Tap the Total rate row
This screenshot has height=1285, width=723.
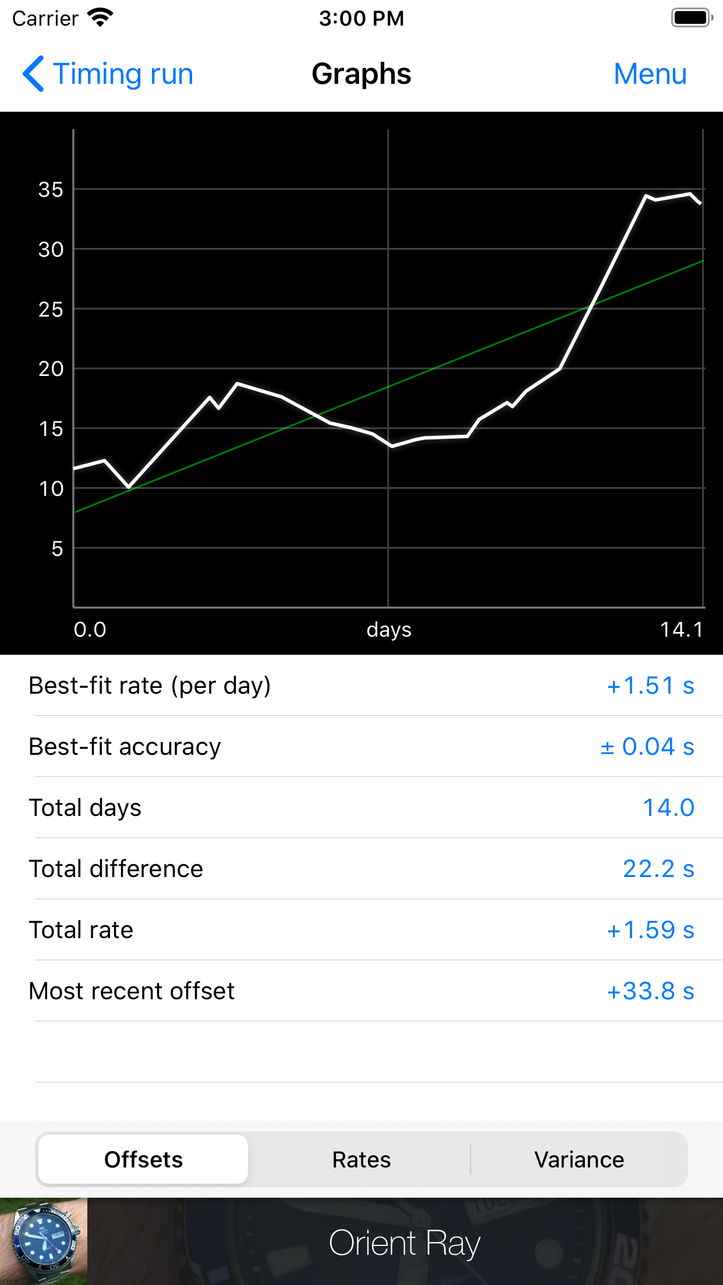[x=361, y=929]
